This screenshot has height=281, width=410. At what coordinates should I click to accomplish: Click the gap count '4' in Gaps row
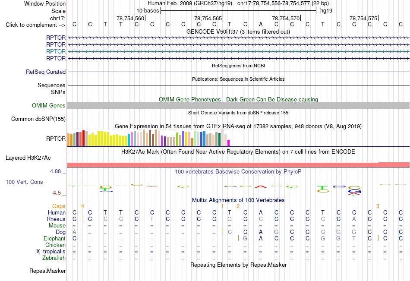pyautogui.click(x=82, y=206)
